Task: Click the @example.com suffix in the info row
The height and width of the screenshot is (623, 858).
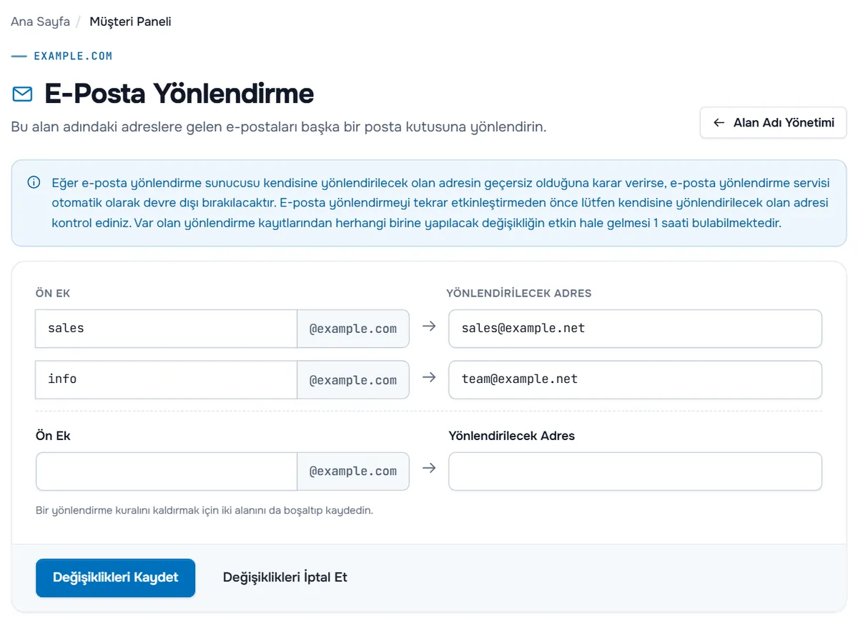Action: click(x=353, y=379)
